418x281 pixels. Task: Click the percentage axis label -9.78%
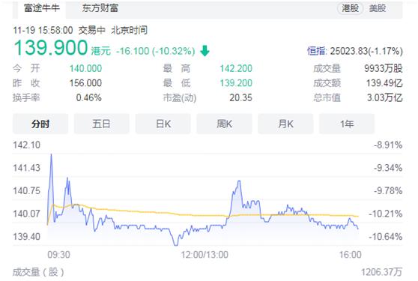point(388,191)
